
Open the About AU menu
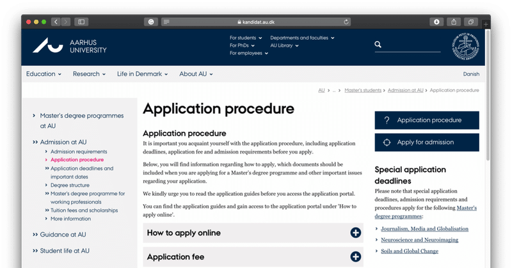(x=196, y=74)
